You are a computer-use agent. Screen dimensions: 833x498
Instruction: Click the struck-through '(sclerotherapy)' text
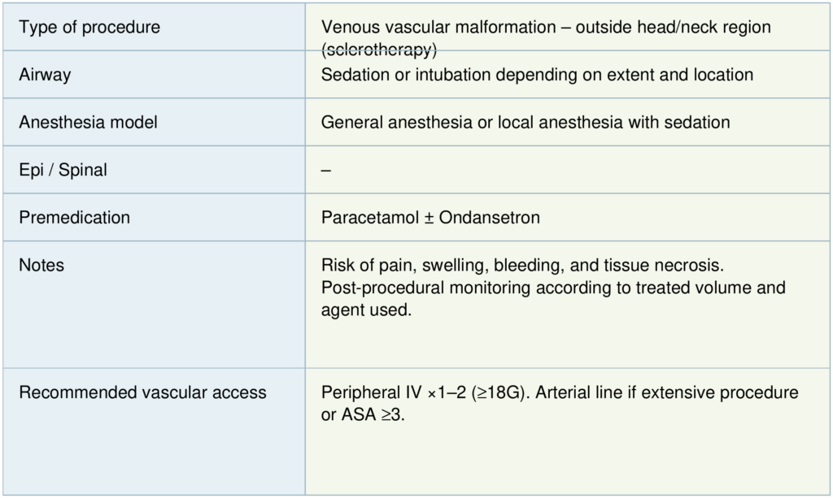(379, 50)
